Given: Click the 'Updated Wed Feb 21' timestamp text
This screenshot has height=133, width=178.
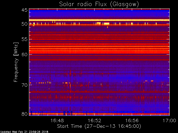Looking at the screenshot, I should [x=24, y=132].
